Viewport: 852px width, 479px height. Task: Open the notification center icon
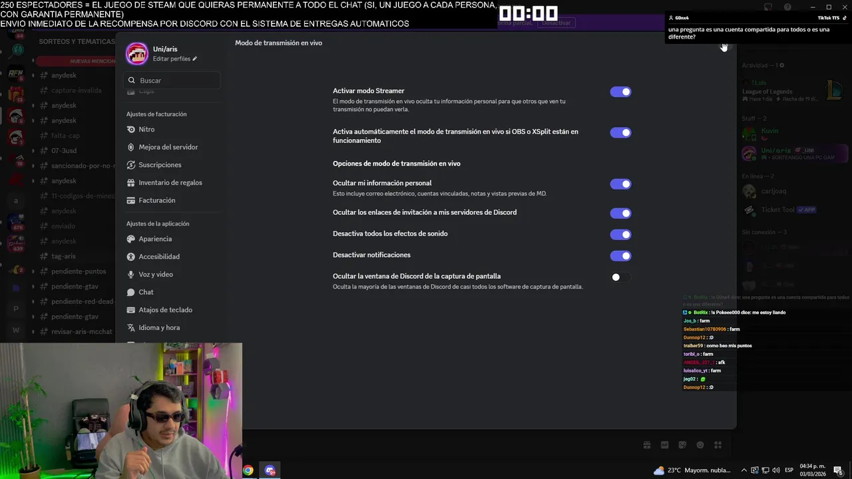(x=837, y=470)
